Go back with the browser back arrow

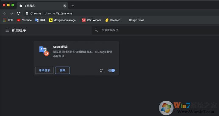click(x=5, y=13)
